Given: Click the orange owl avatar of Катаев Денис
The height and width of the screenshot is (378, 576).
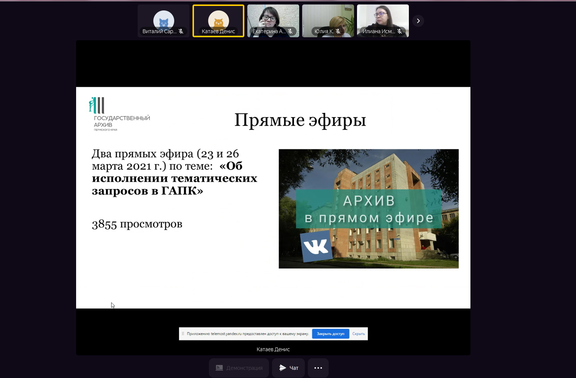Looking at the screenshot, I should pyautogui.click(x=218, y=20).
